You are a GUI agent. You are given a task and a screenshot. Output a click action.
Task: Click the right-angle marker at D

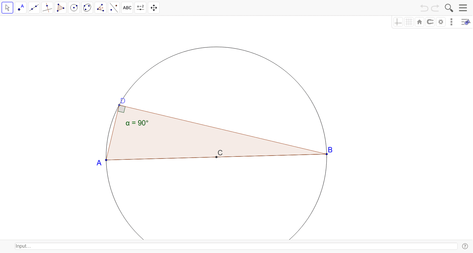(x=122, y=109)
